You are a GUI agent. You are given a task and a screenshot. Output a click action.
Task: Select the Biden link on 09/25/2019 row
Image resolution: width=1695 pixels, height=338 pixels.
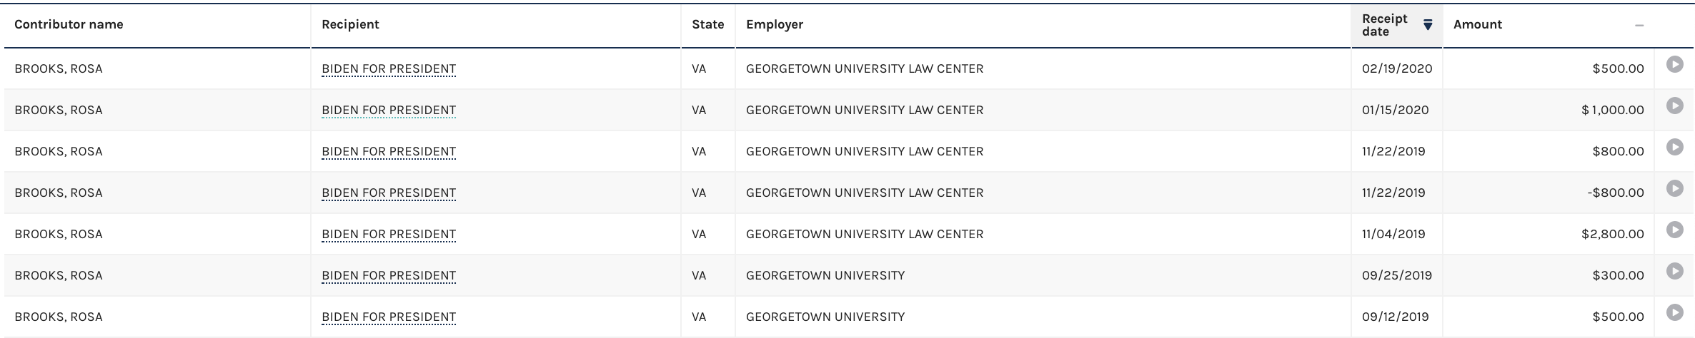click(389, 276)
